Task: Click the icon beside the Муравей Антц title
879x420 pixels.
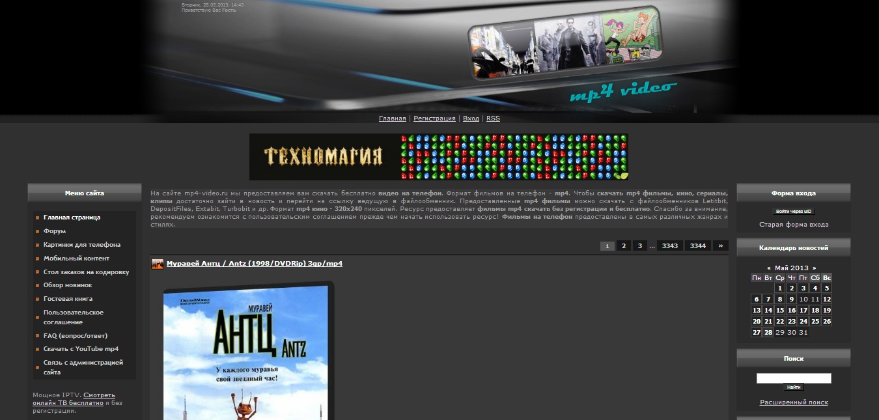Action: (x=158, y=264)
